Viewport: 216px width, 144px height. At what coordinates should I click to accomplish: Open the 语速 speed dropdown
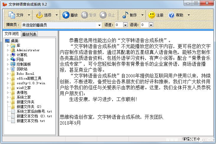[125, 25]
